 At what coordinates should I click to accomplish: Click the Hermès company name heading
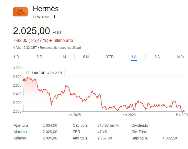(46, 9)
